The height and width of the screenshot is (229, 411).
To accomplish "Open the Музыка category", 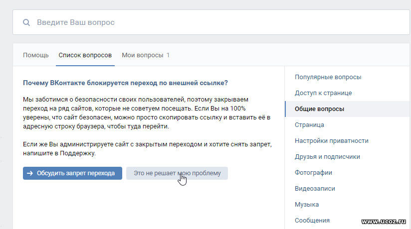I will tap(307, 205).
